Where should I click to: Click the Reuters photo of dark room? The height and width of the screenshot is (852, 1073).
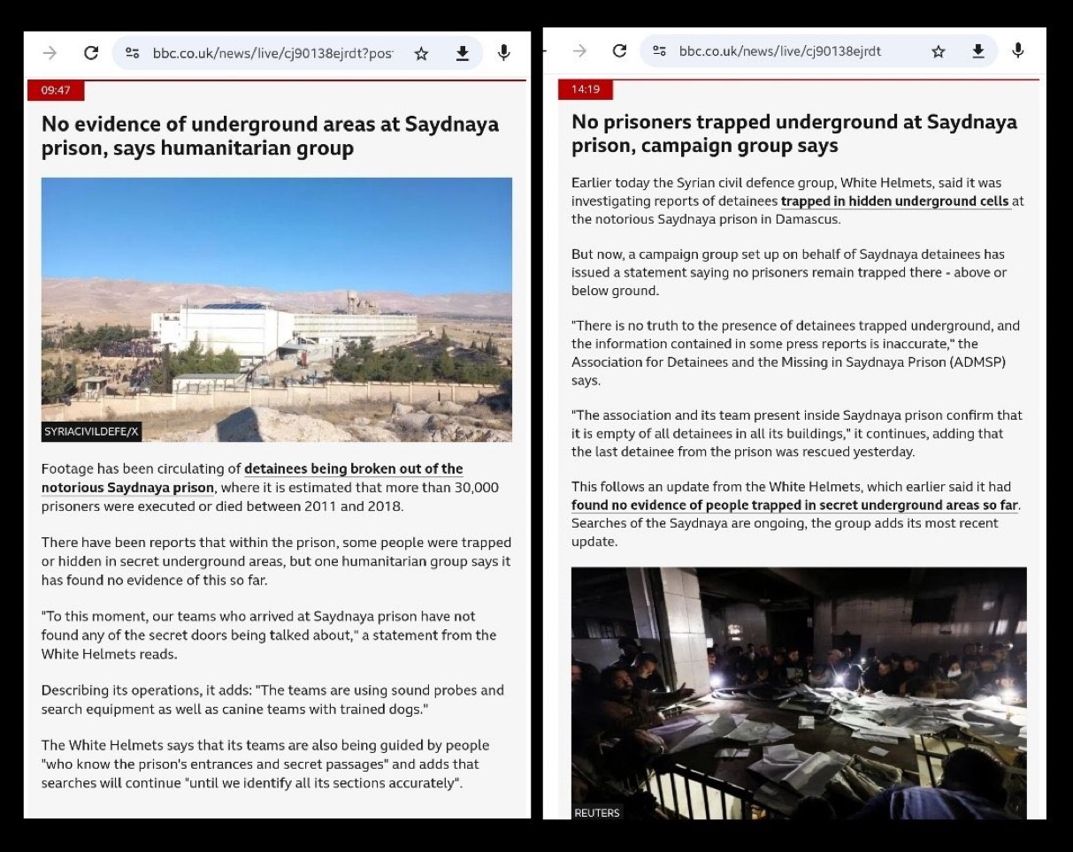pos(798,693)
